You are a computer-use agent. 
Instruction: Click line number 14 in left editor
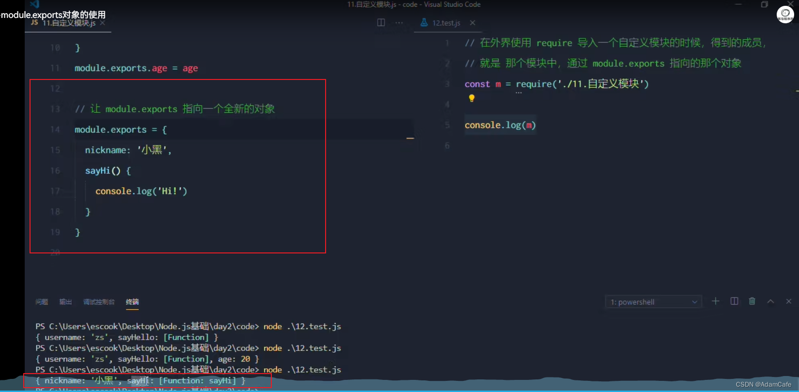point(55,129)
